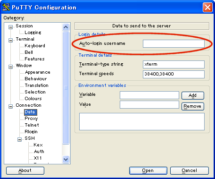Open the Auth settings
This screenshot has height=179, width=215.
pos(39,152)
